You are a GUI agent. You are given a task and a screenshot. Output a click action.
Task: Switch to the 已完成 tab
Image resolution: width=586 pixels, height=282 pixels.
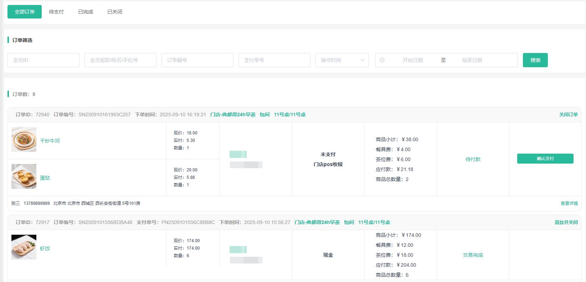pyautogui.click(x=86, y=12)
